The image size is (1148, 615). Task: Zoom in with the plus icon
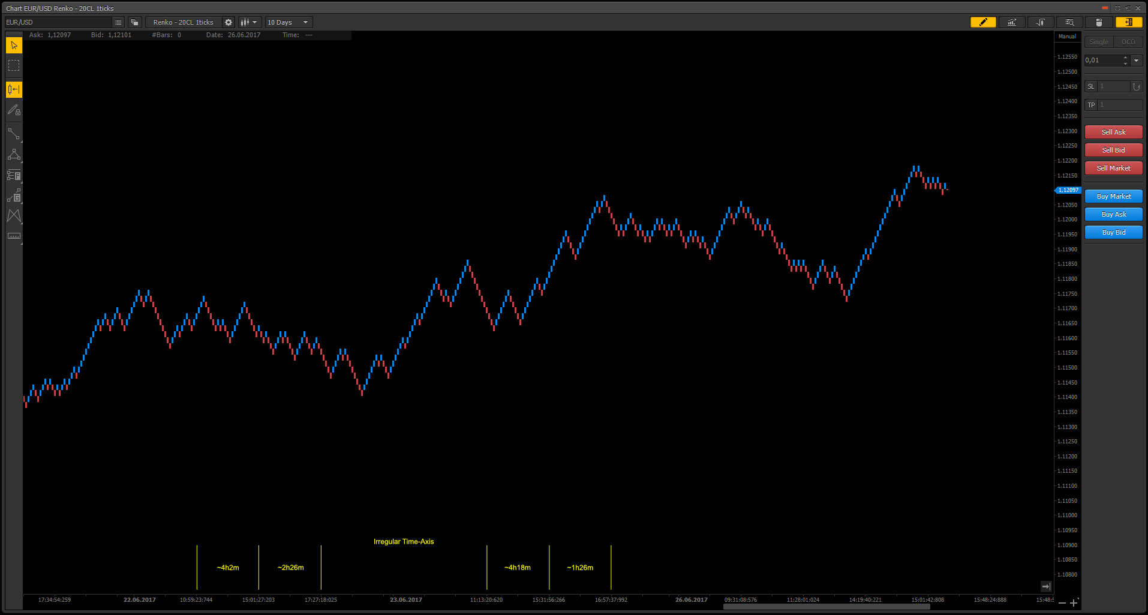(1074, 602)
